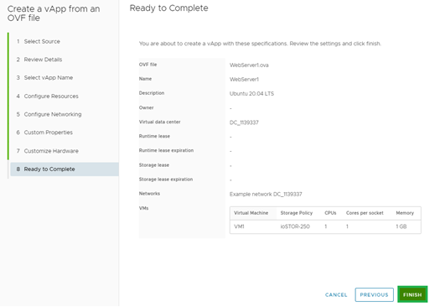Click the Example network DC_1139337 value
This screenshot has height=307, width=445.
click(266, 195)
